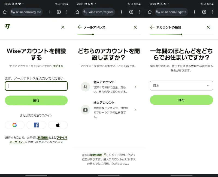Image resolution: width=218 pixels, height=177 pixels.
Task: Click the progress bar on アカウントの種類 step
Action: point(181,35)
